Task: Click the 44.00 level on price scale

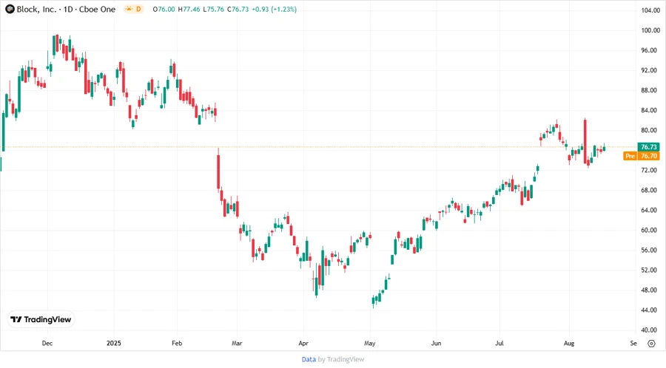Action: coord(650,310)
